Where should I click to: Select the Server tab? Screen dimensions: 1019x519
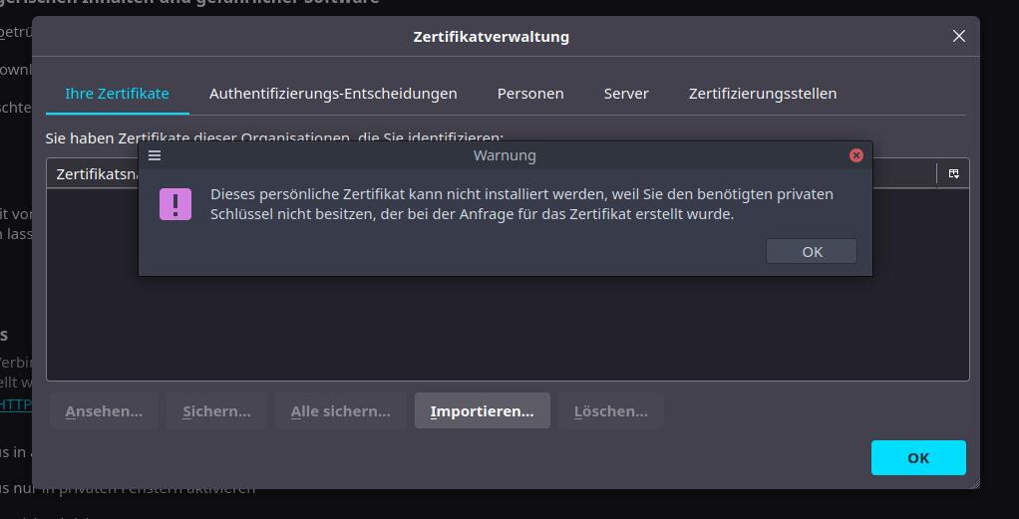(626, 93)
